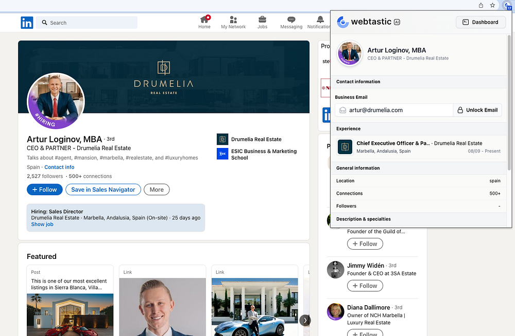The image size is (515, 336).
Task: Click '500+ connections' on profile
Action: pos(90,176)
